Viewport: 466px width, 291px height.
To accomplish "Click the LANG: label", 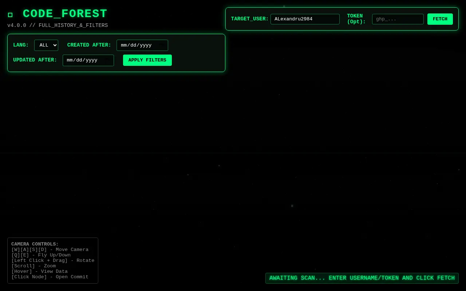I will [21, 45].
